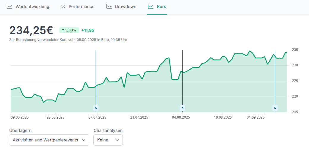Open the K event marker near 04.08.2025
This screenshot has width=309, height=150.
(182, 108)
